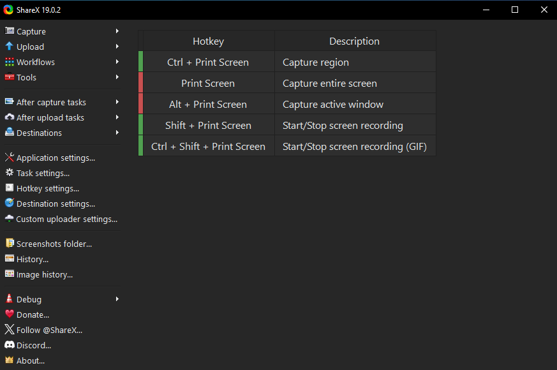Open Application settings via its wrench icon
The height and width of the screenshot is (370, 557).
9,158
